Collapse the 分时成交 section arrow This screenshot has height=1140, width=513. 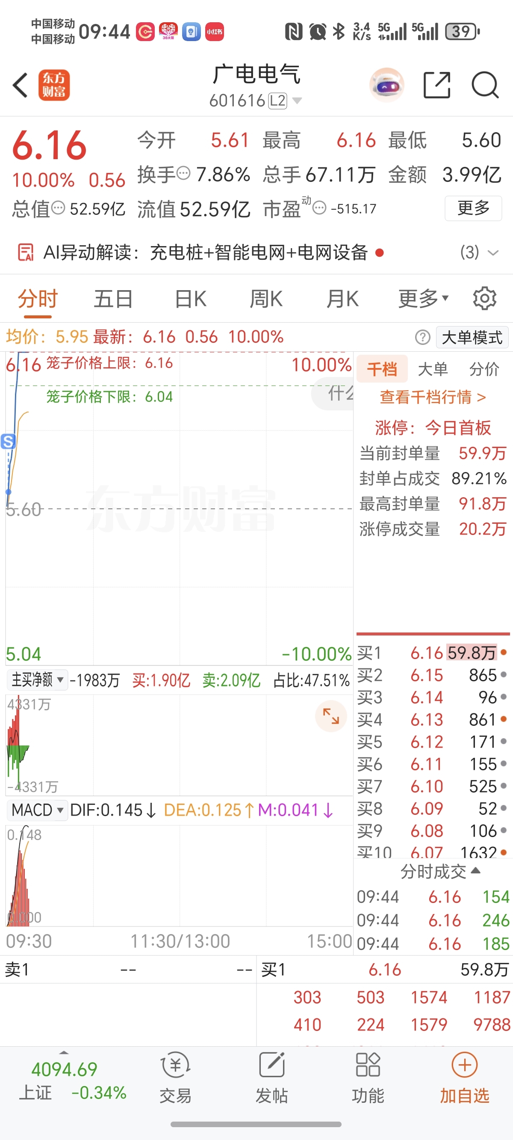(x=476, y=870)
